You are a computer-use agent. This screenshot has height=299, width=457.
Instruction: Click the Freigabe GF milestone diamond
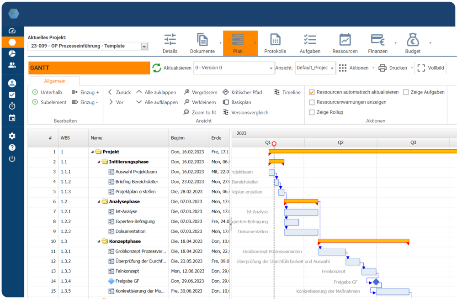tap(376, 282)
